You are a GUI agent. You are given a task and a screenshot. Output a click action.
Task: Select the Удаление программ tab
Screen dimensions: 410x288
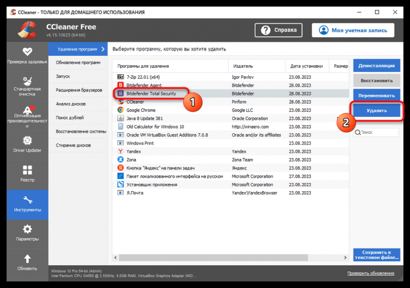tap(78, 49)
